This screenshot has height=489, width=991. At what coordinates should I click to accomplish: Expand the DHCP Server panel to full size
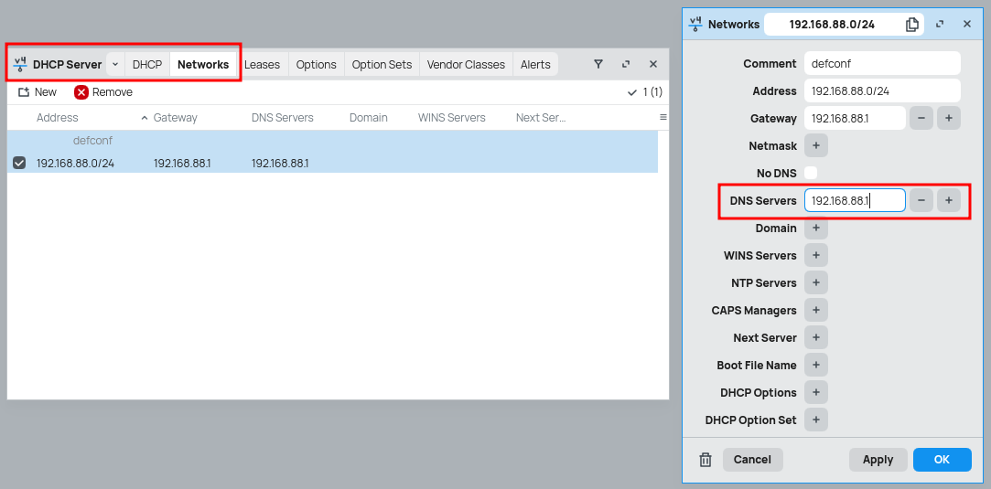pyautogui.click(x=626, y=64)
